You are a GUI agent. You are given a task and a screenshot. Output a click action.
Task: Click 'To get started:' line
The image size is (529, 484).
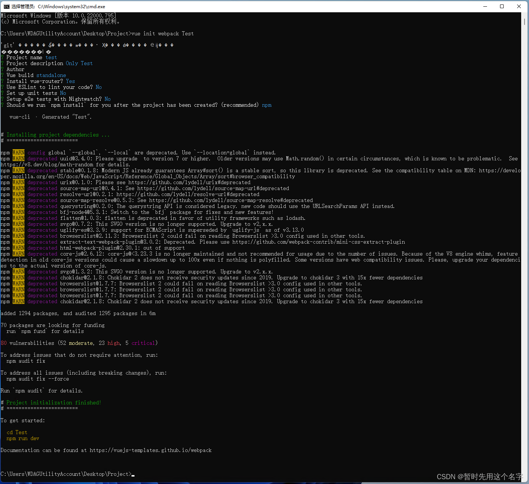tap(23, 420)
